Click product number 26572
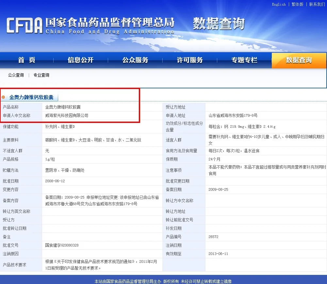Screen dimensions: 327x284 point(213,237)
